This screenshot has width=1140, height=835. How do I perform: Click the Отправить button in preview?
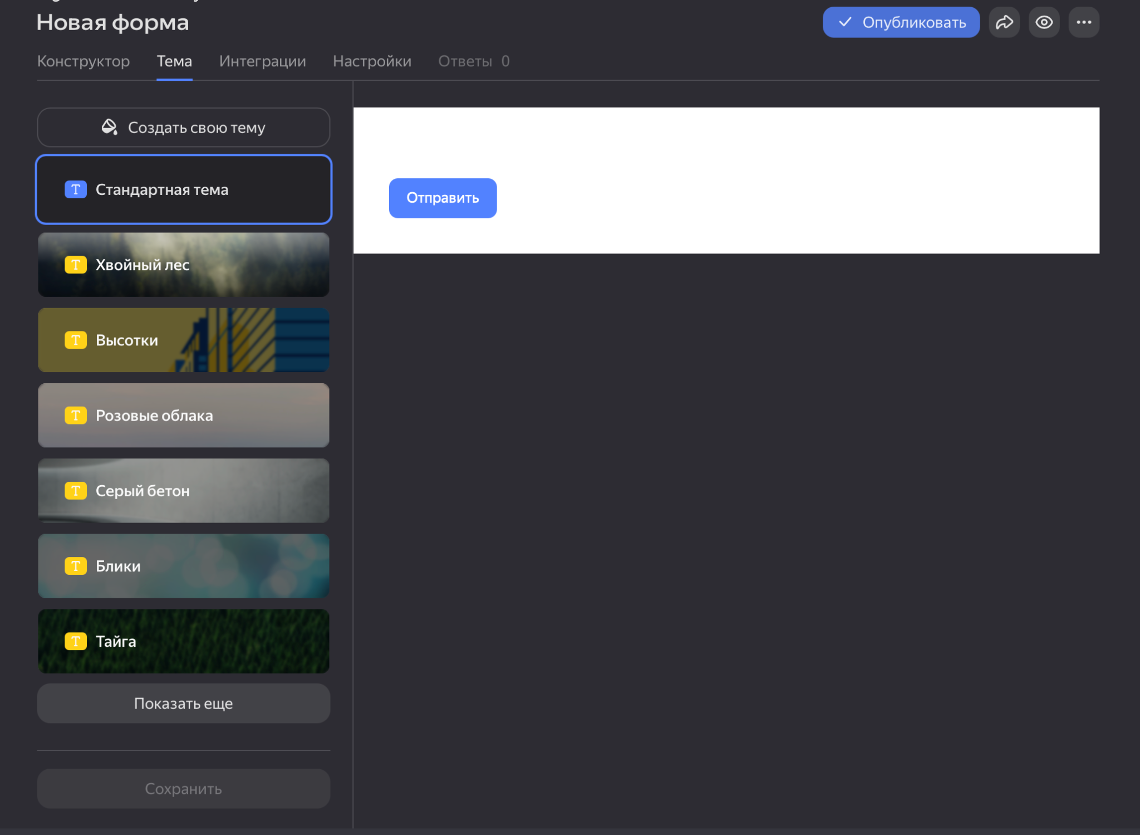[443, 198]
